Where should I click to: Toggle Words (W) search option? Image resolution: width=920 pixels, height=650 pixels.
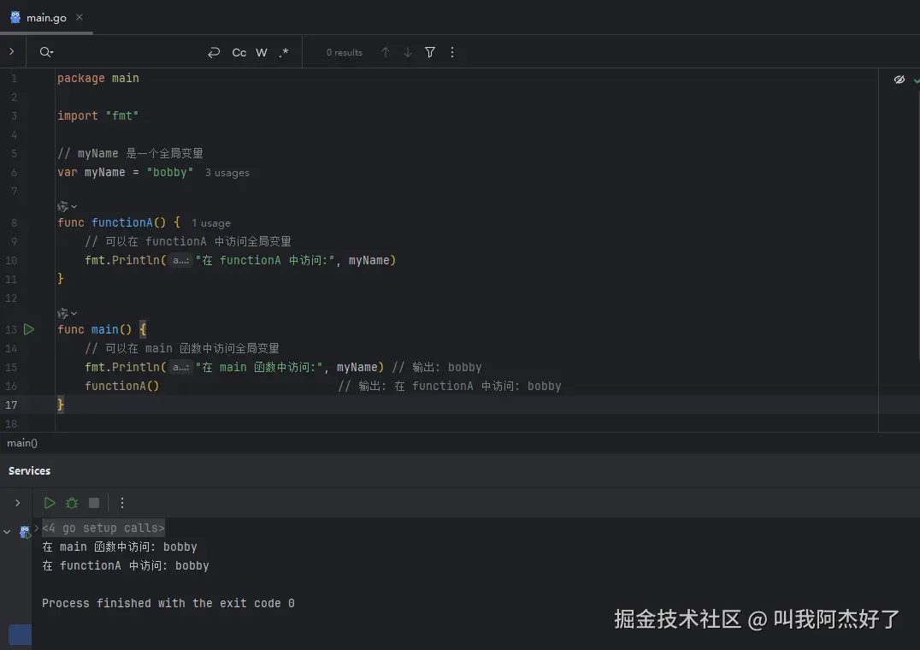pos(261,52)
